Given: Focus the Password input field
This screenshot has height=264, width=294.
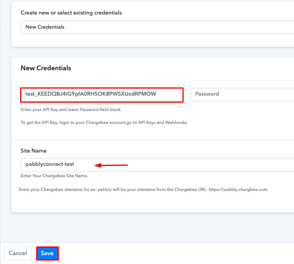Looking at the screenshot, I should (x=242, y=94).
